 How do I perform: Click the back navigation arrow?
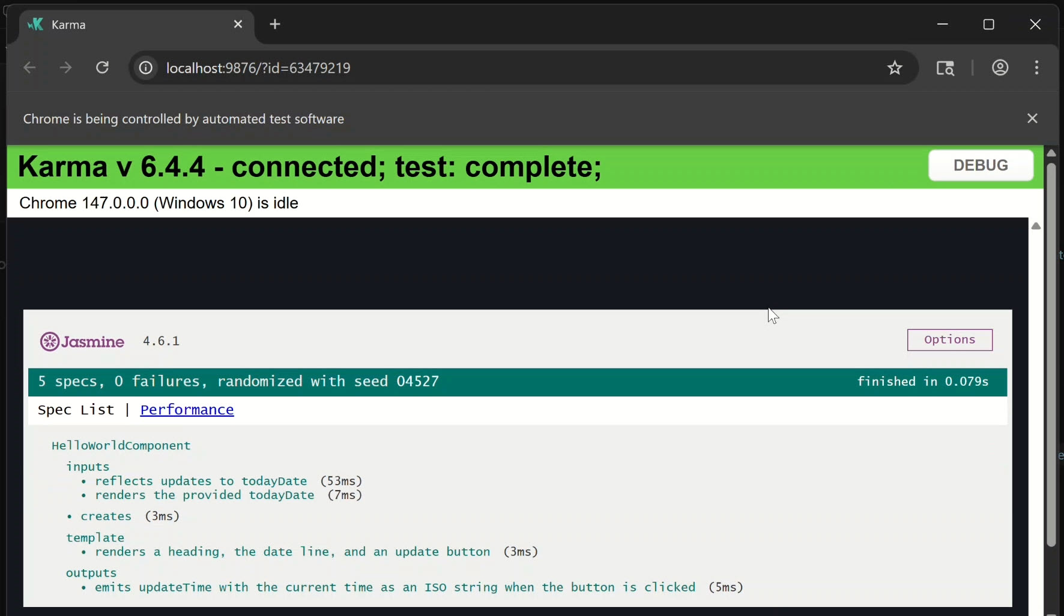coord(29,67)
